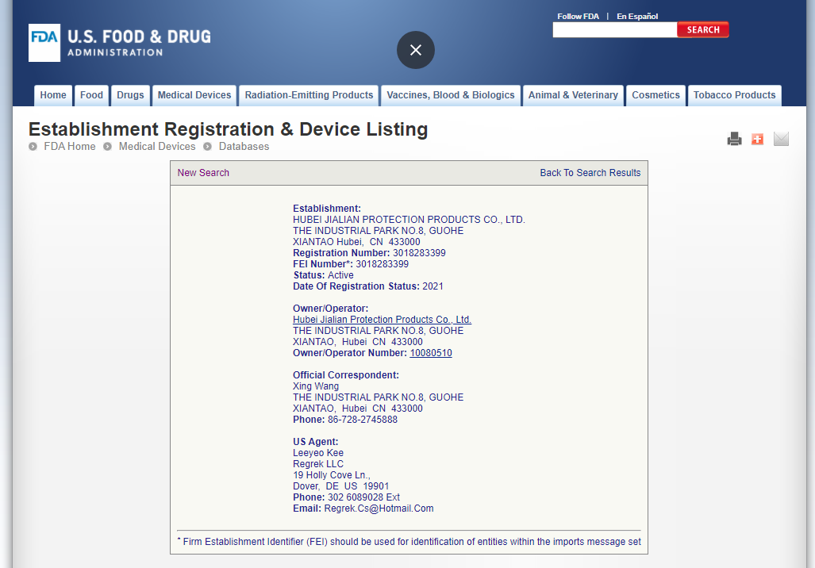Switch language via En Español link
Image resolution: width=815 pixels, height=568 pixels.
(637, 16)
